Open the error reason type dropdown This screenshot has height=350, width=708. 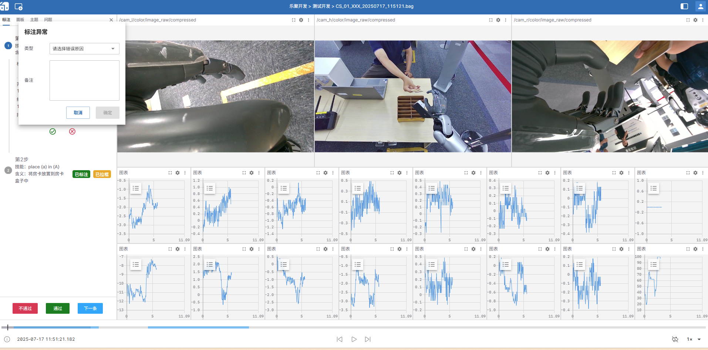click(84, 49)
